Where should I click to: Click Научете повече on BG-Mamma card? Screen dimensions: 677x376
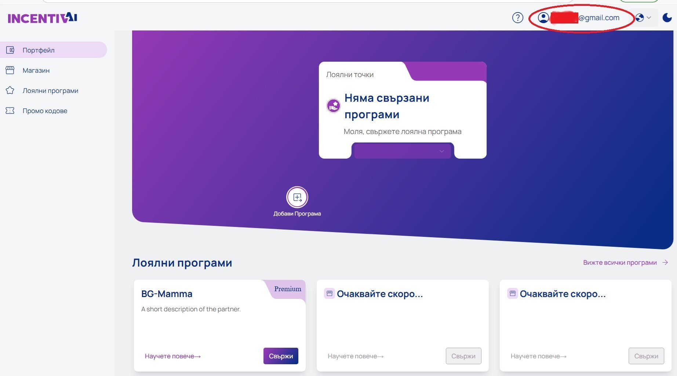172,356
